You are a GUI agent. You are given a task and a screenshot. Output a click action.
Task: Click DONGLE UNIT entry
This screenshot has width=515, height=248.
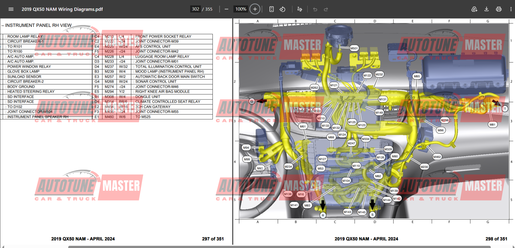(147, 97)
